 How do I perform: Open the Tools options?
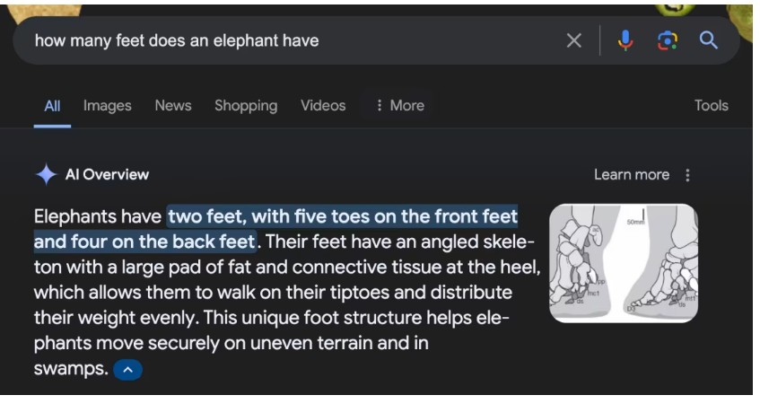click(x=711, y=106)
